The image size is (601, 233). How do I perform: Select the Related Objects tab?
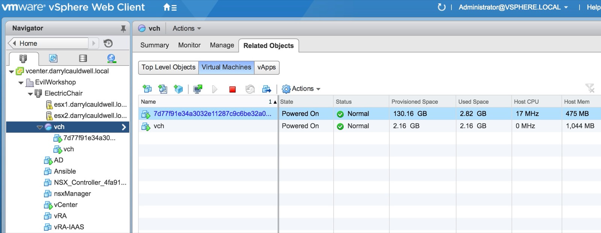coord(269,45)
